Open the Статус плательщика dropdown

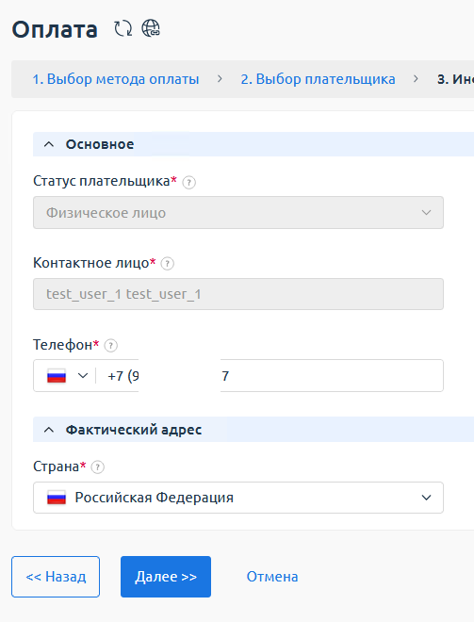coord(238,213)
